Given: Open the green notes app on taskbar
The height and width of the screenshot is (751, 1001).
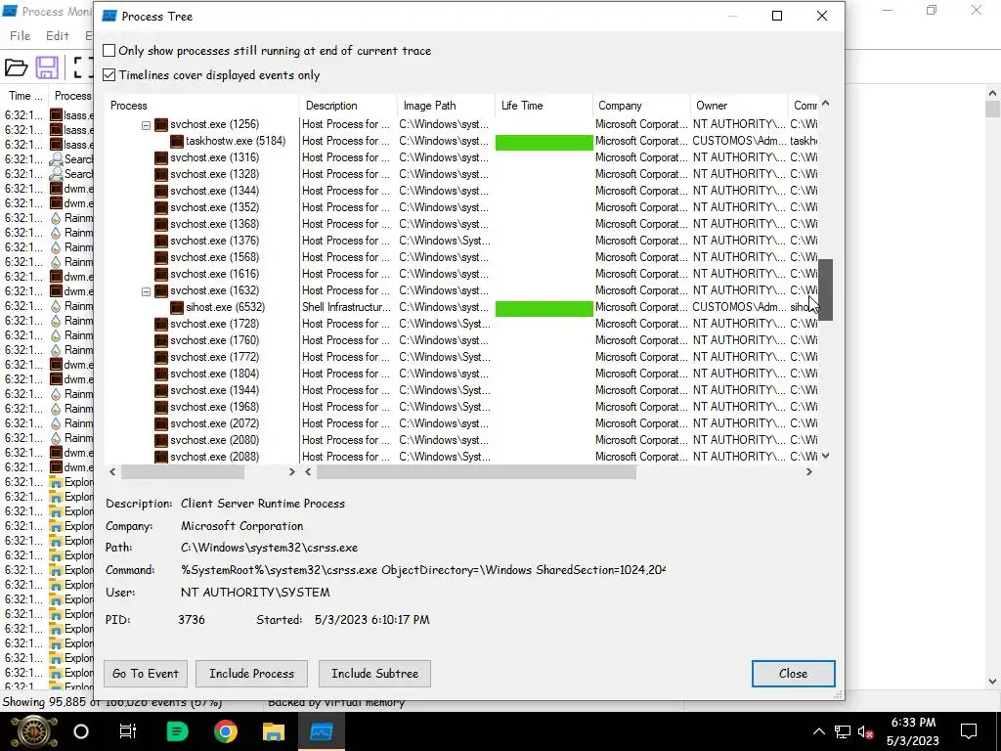Looking at the screenshot, I should point(177,731).
